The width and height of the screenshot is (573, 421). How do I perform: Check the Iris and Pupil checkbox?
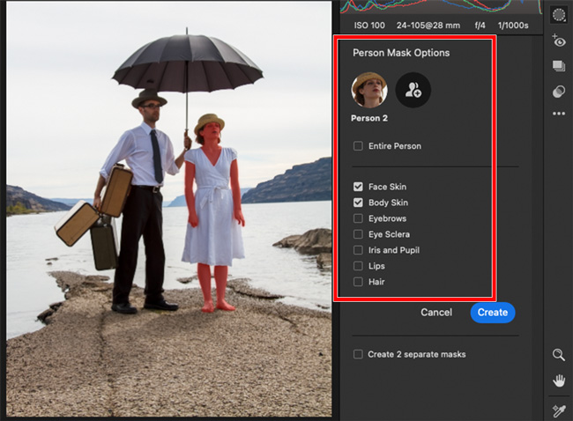tap(358, 250)
